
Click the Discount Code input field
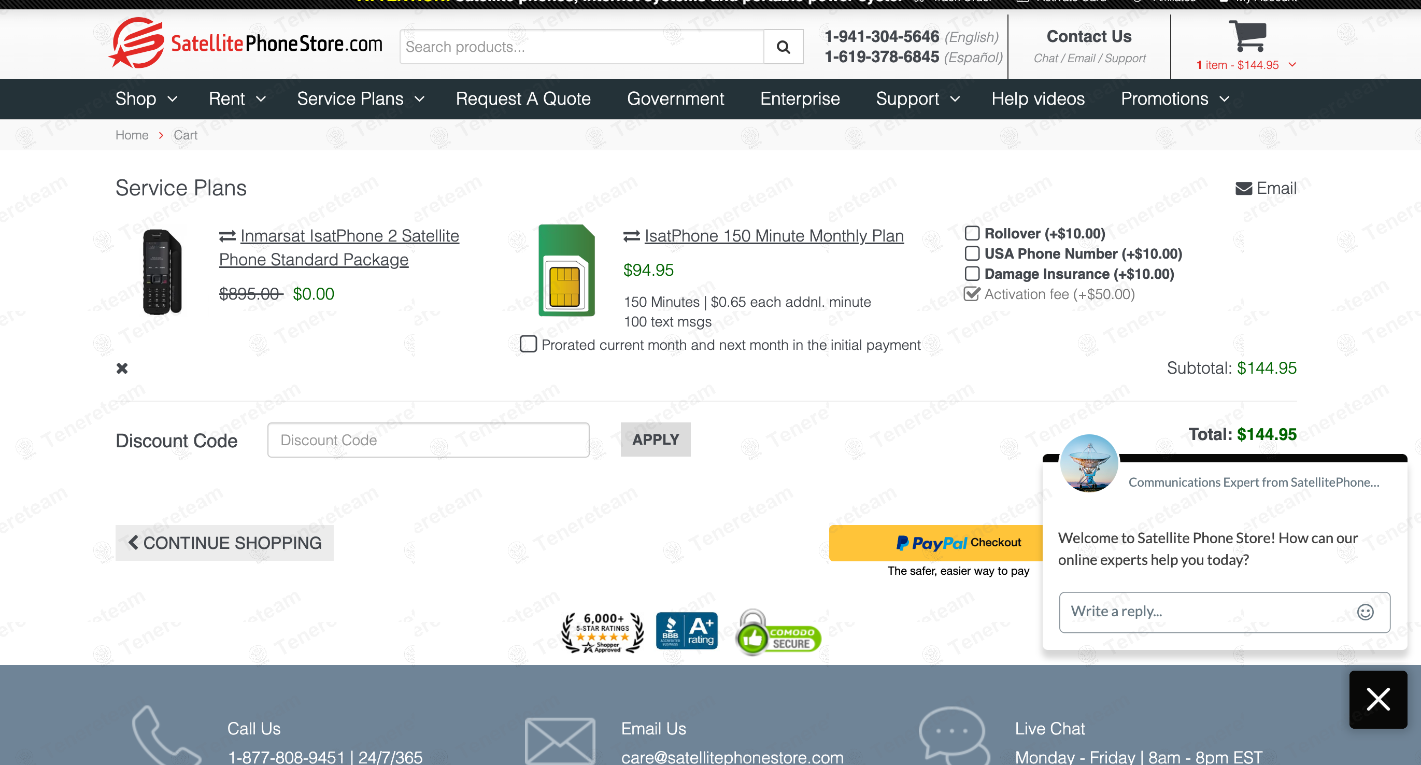[428, 440]
